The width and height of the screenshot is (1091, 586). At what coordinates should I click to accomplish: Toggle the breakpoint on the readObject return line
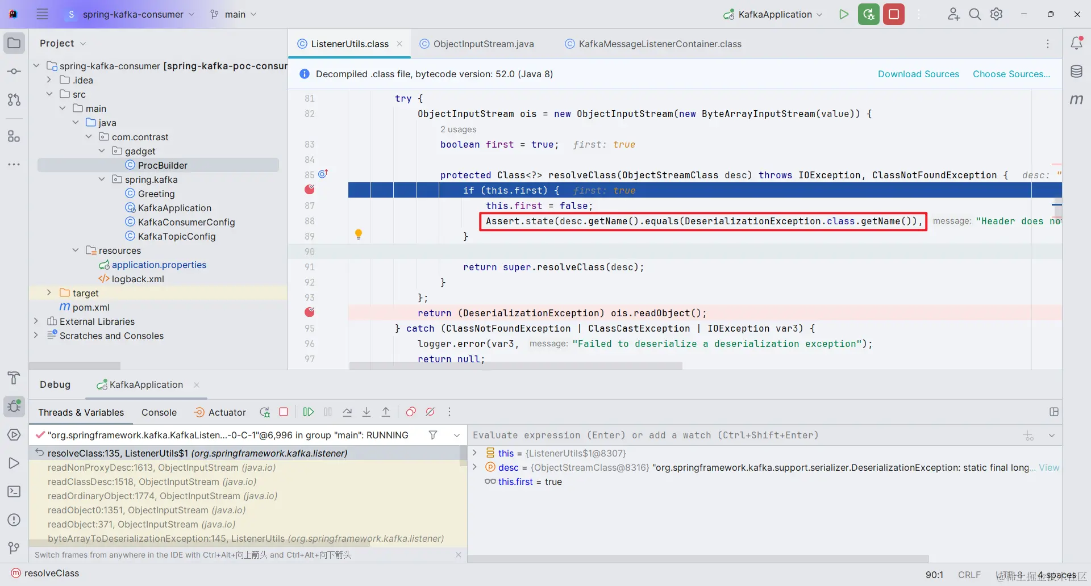(310, 312)
